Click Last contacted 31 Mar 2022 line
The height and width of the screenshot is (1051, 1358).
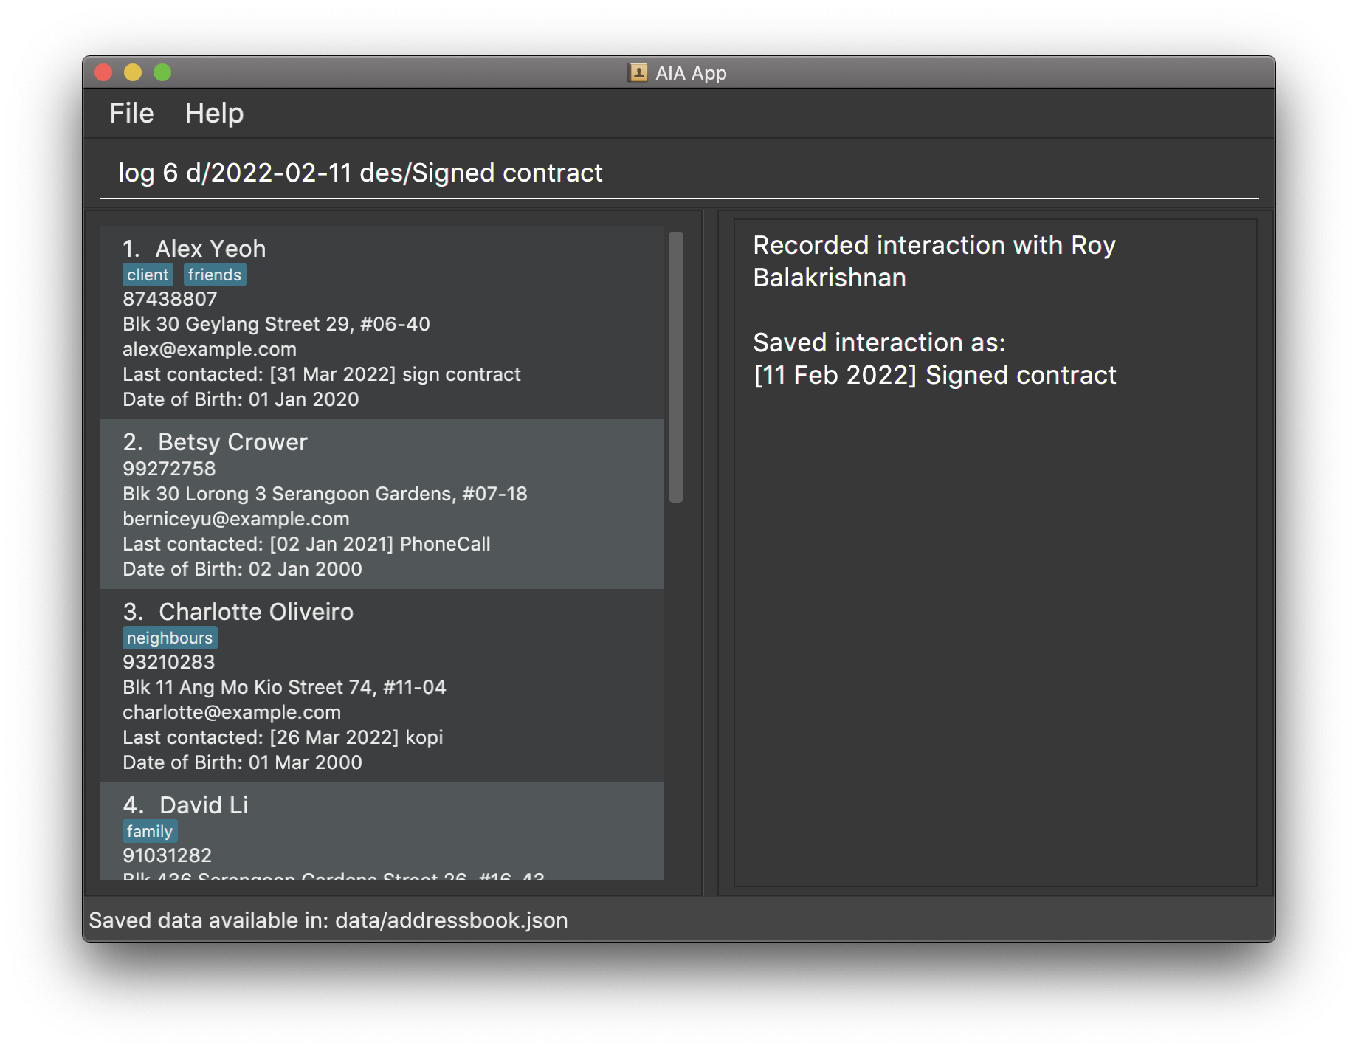click(x=322, y=374)
